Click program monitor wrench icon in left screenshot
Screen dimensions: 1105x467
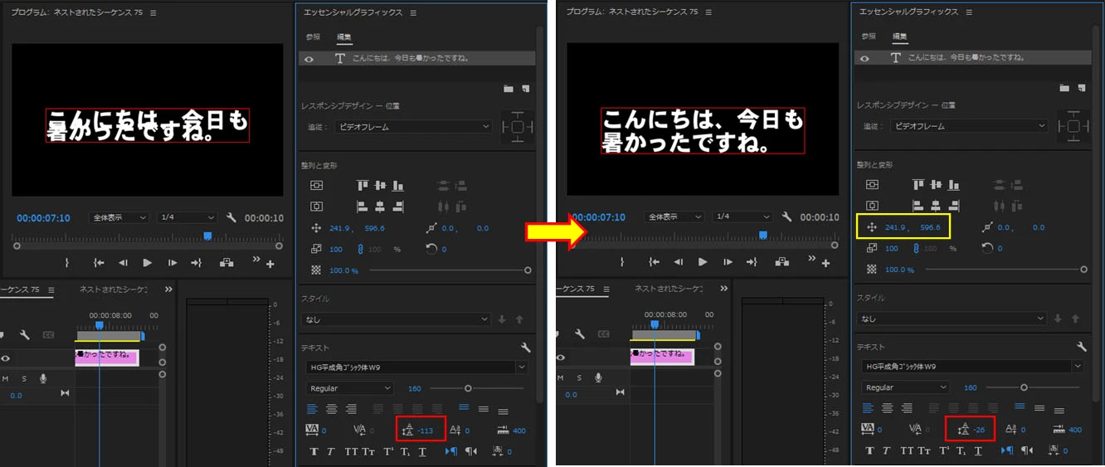coord(231,217)
